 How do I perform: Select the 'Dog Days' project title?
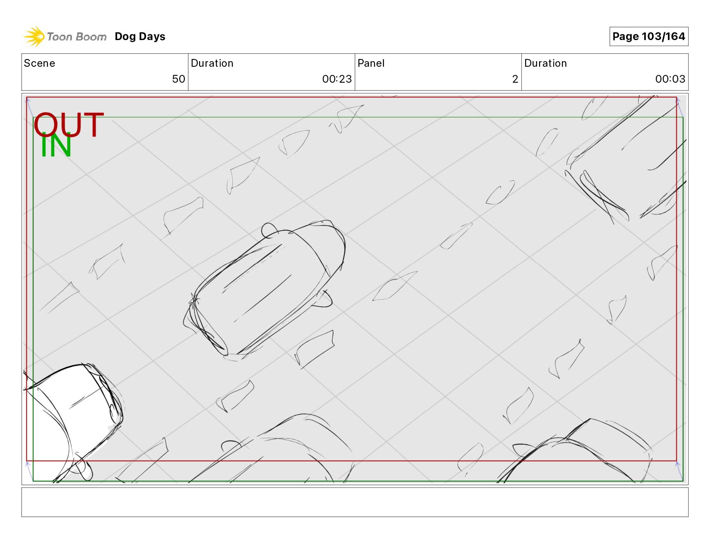pyautogui.click(x=140, y=37)
